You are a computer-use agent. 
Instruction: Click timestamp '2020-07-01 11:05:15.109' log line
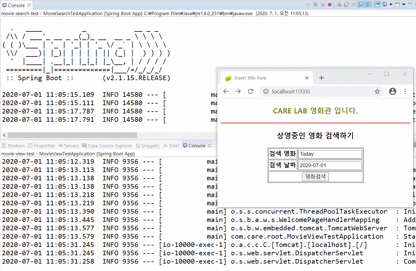coord(48,95)
